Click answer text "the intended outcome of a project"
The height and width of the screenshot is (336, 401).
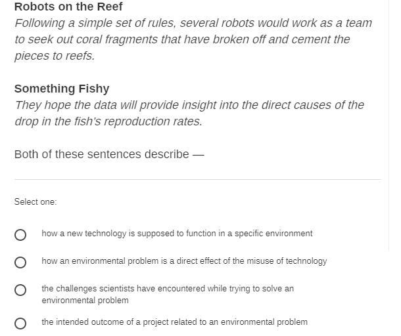(174, 322)
